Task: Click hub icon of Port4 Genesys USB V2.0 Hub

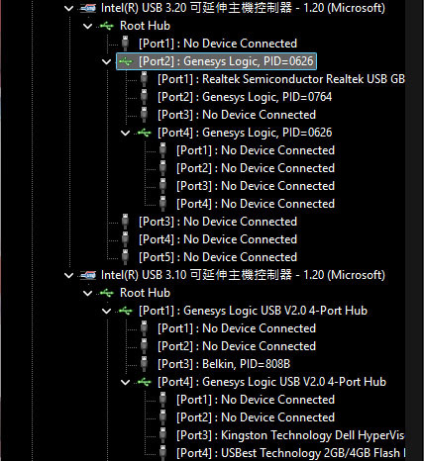Action: click(x=145, y=382)
